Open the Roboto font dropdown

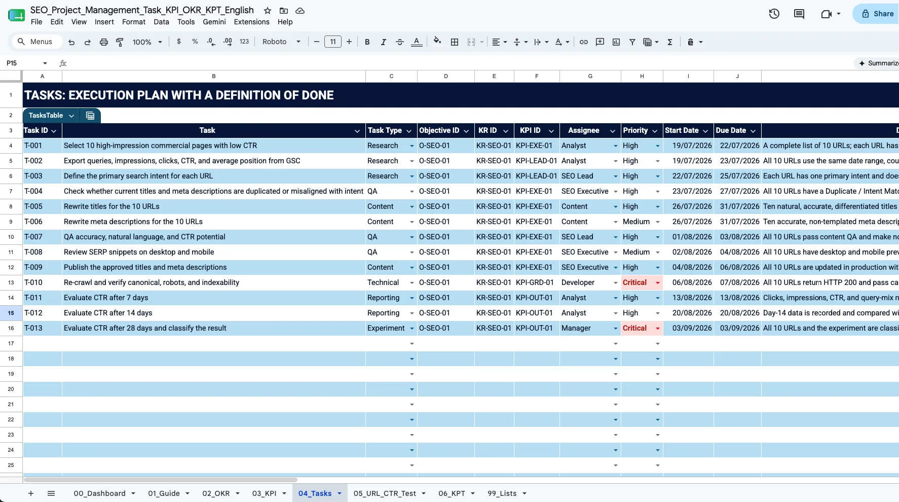(281, 42)
